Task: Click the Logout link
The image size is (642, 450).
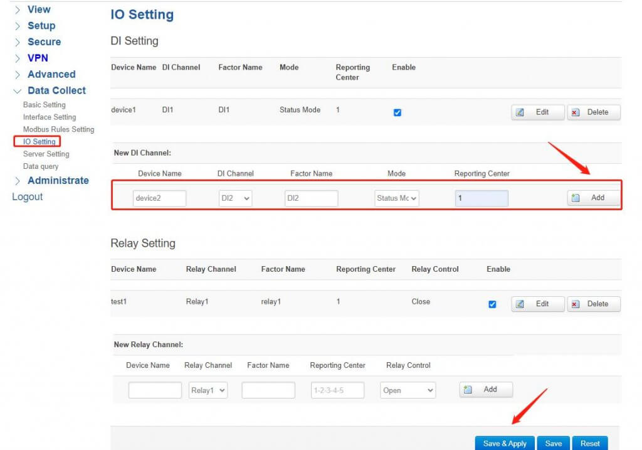Action: point(28,197)
